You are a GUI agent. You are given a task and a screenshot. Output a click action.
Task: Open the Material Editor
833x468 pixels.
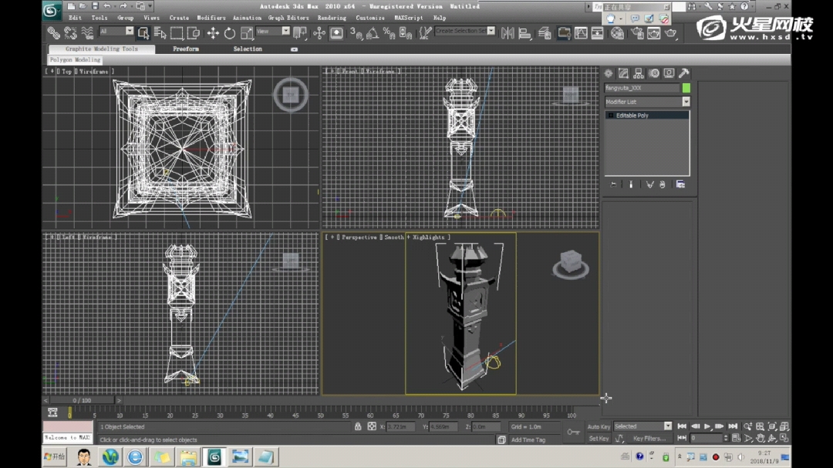(617, 33)
